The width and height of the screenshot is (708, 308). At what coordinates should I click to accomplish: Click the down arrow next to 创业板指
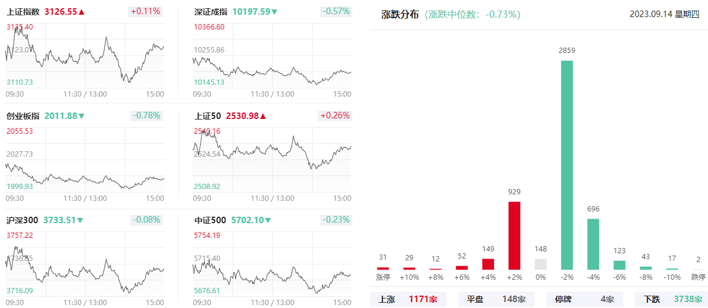click(82, 116)
